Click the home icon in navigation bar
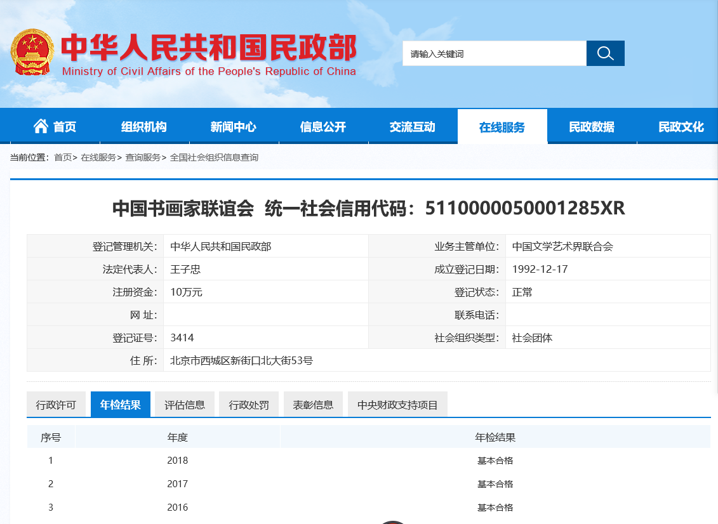Viewport: 718px width, 524px height. click(x=41, y=126)
